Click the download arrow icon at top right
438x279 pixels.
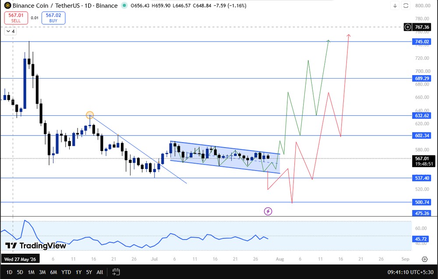pos(395,6)
